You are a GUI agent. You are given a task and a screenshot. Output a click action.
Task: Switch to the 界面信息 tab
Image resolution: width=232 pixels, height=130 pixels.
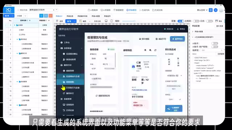(70, 16)
